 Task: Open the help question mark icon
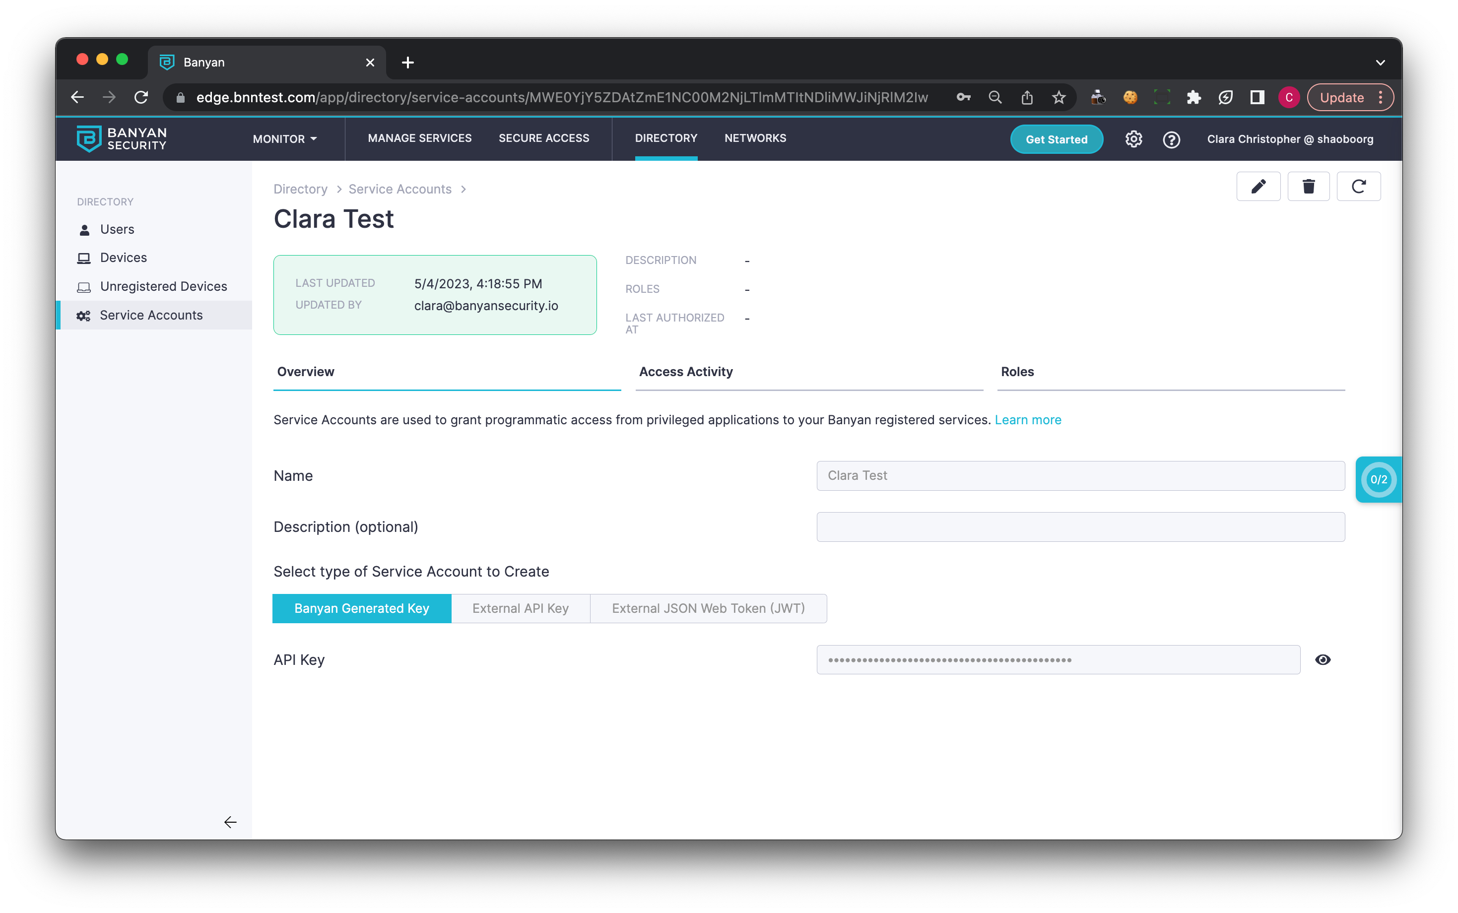coord(1171,139)
